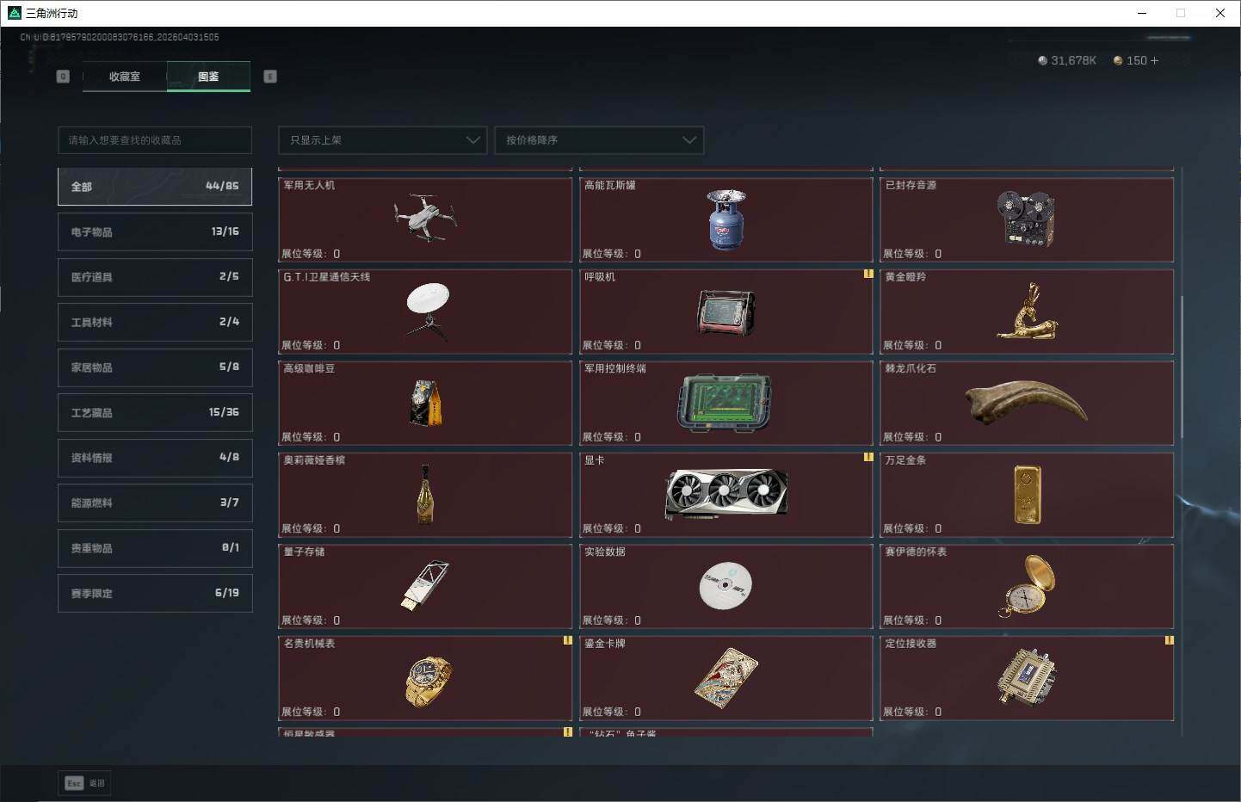Select the 全部 category
Viewport: 1241px width, 802px height.
click(x=155, y=187)
